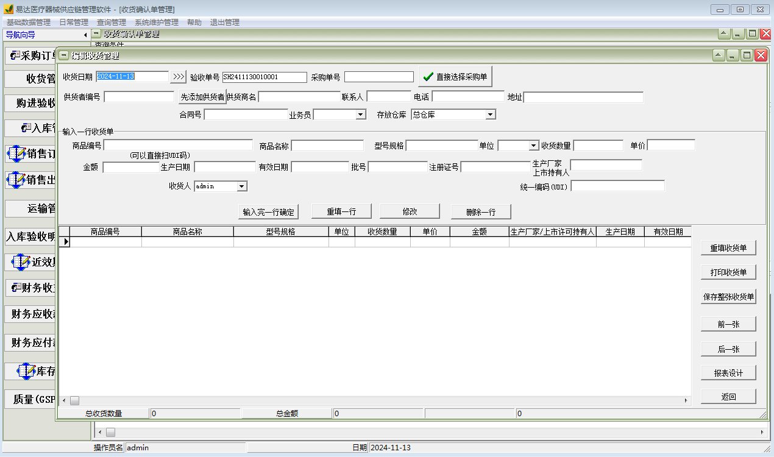Click the 报表设计 button
The height and width of the screenshot is (457, 774).
[x=728, y=373]
